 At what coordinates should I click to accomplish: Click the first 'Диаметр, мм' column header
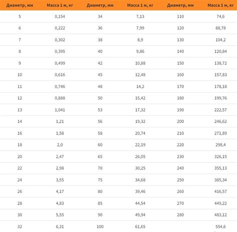click(x=19, y=5)
